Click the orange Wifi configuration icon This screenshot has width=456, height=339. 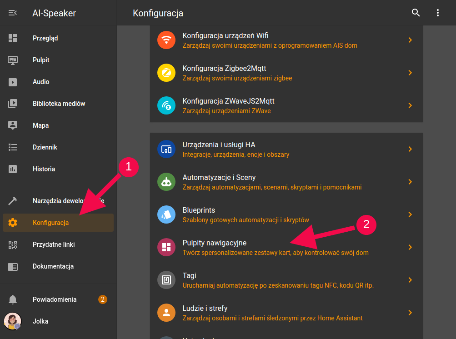tap(166, 40)
